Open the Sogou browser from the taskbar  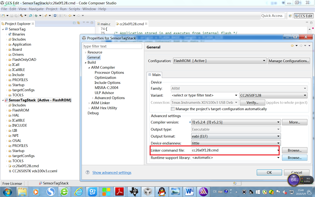pos(51,192)
